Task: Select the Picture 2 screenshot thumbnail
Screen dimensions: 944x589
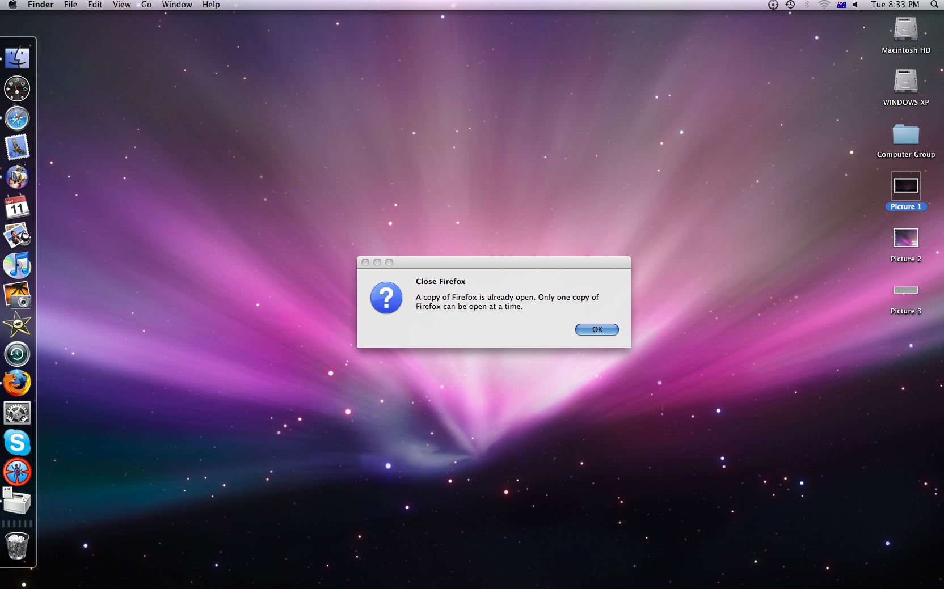Action: click(x=906, y=238)
